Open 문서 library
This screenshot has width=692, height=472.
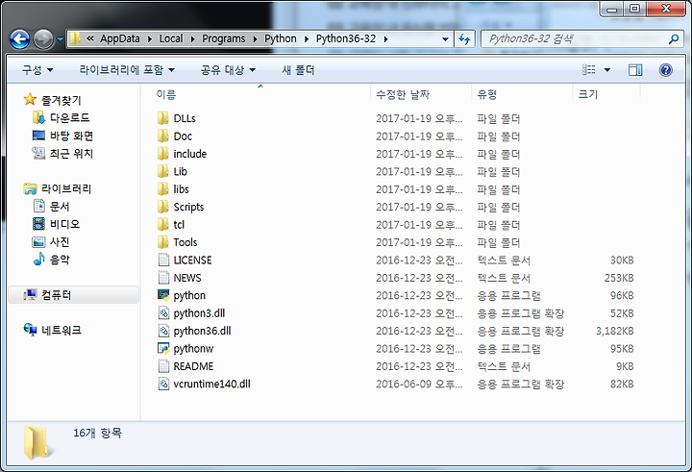pos(60,206)
